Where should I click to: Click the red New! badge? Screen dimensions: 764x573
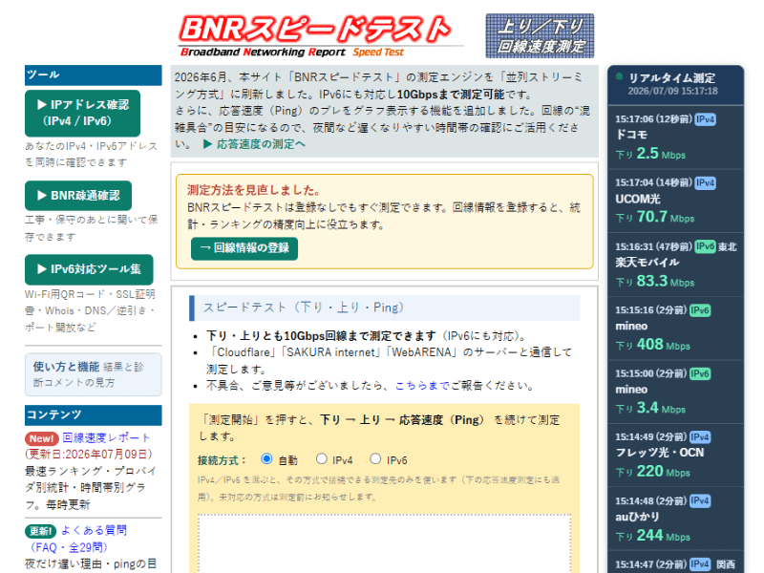tap(41, 438)
